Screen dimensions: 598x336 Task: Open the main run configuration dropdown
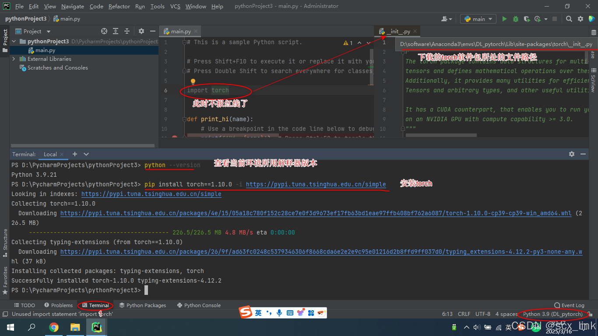[x=478, y=19]
